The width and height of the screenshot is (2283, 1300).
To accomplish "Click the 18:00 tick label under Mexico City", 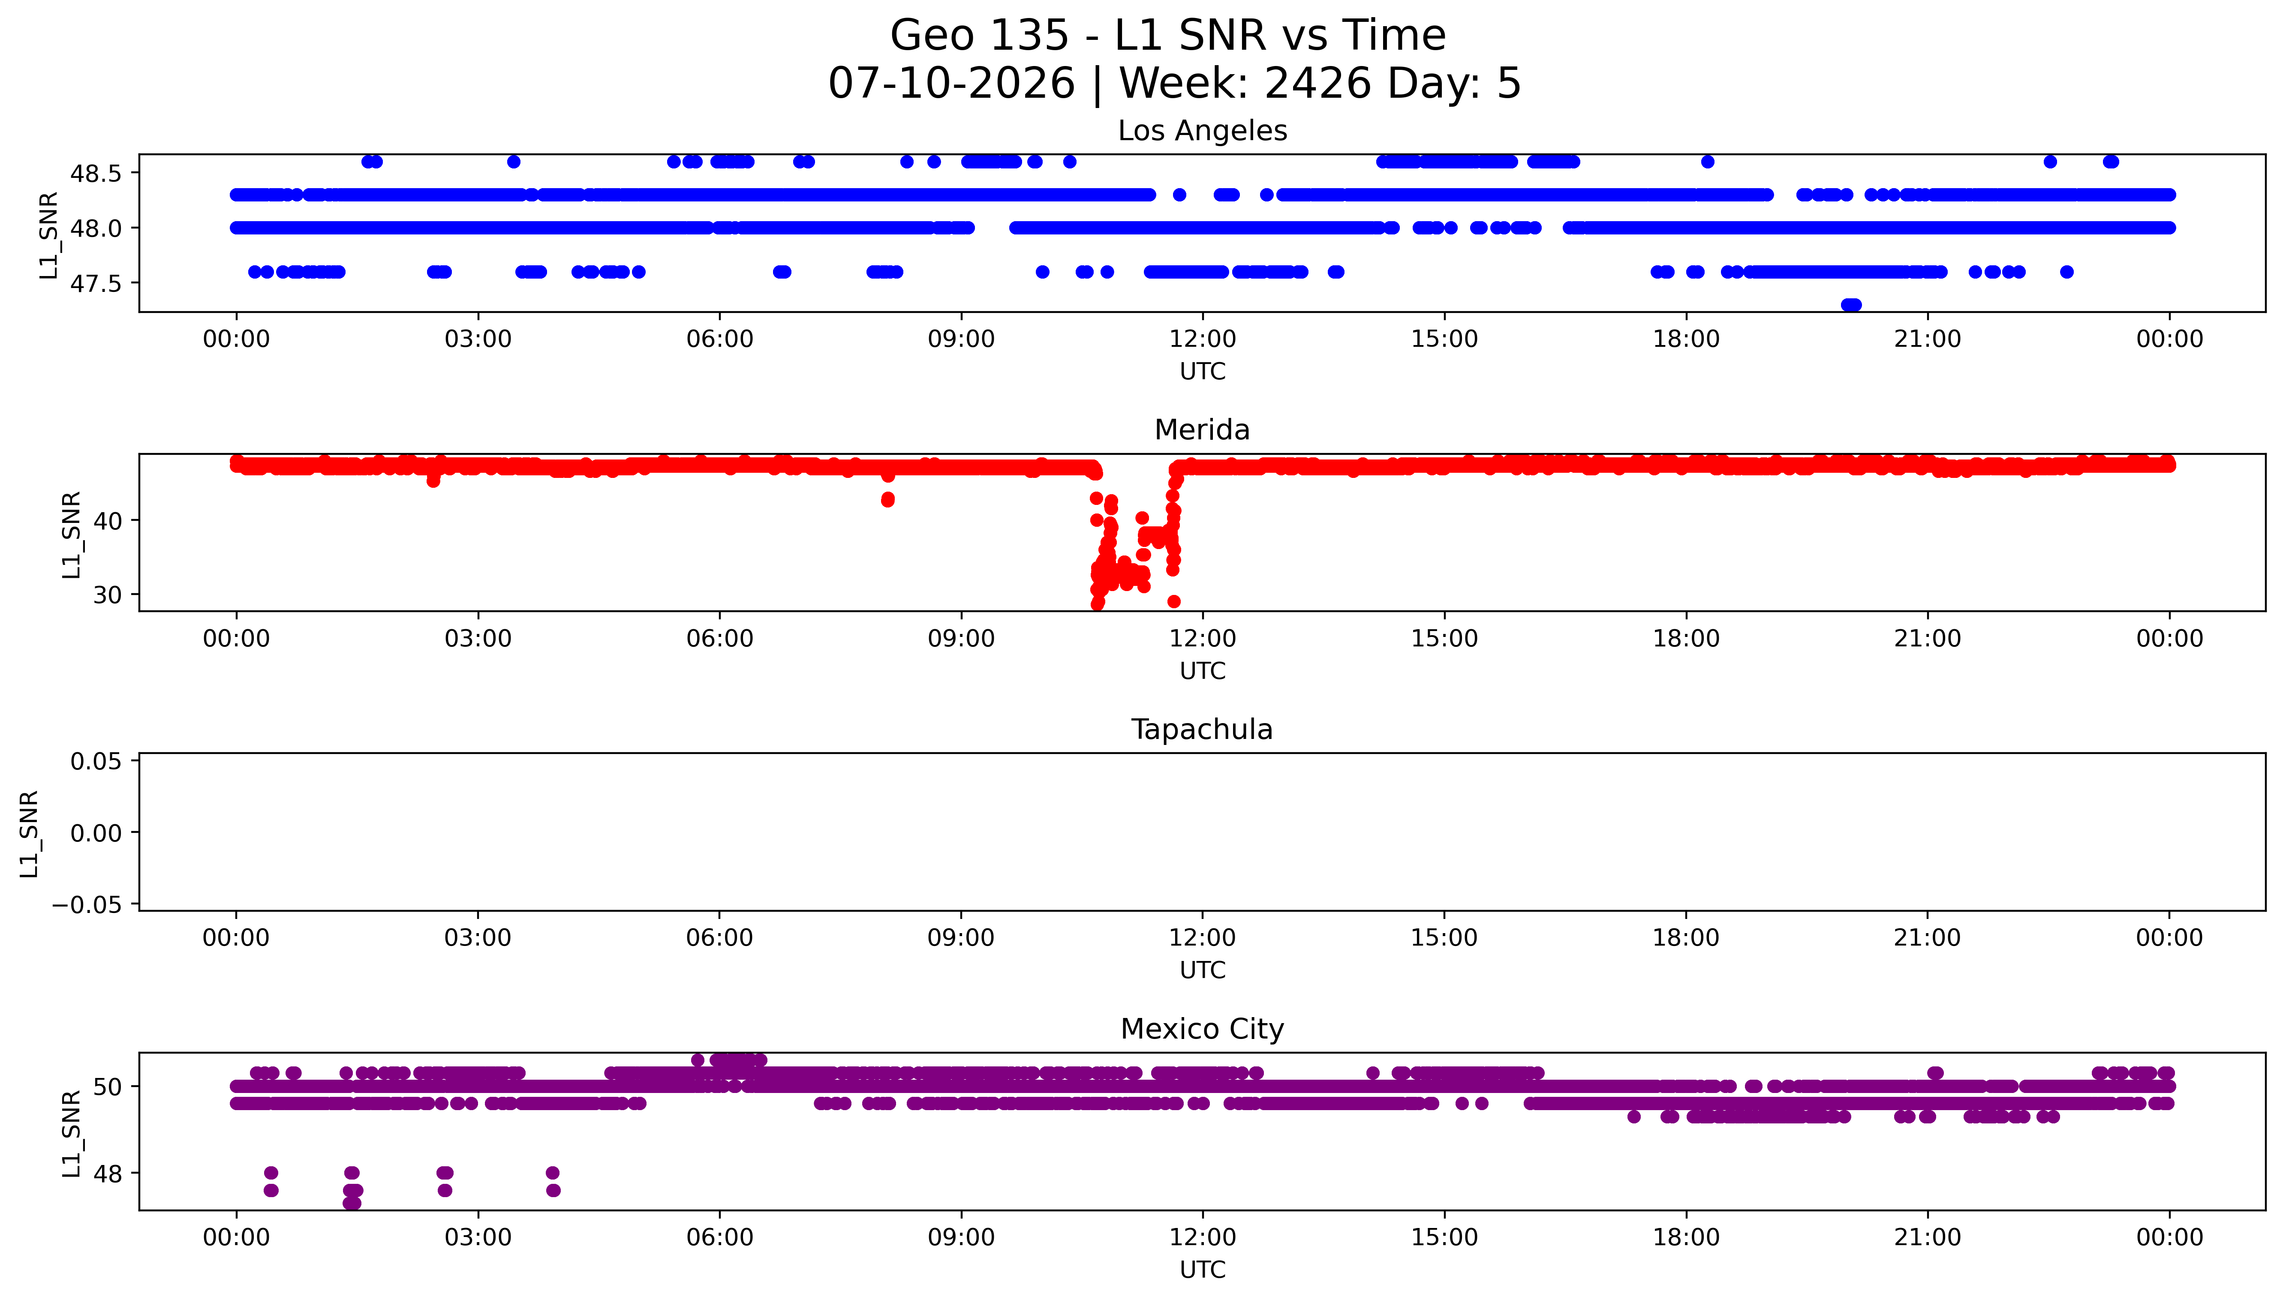I will tap(1686, 1237).
